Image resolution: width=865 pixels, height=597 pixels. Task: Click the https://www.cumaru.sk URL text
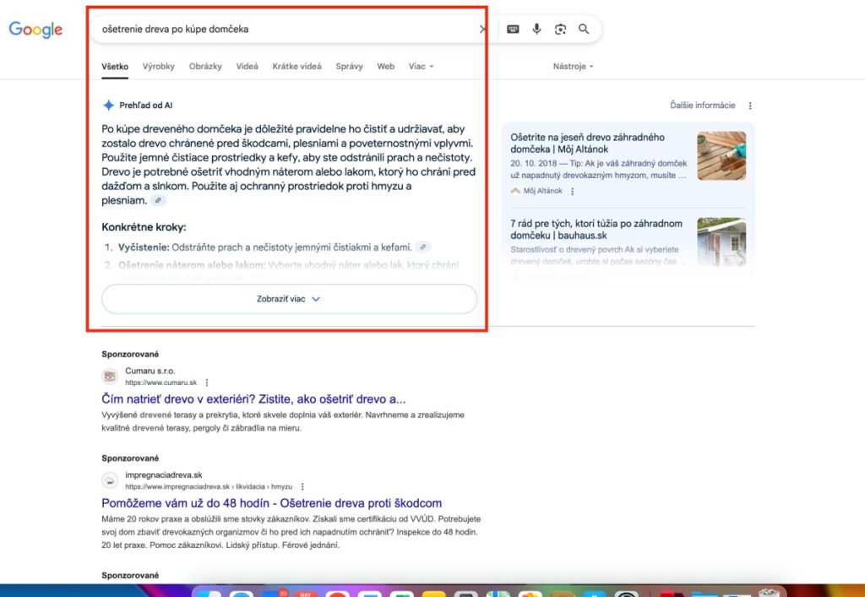161,383
